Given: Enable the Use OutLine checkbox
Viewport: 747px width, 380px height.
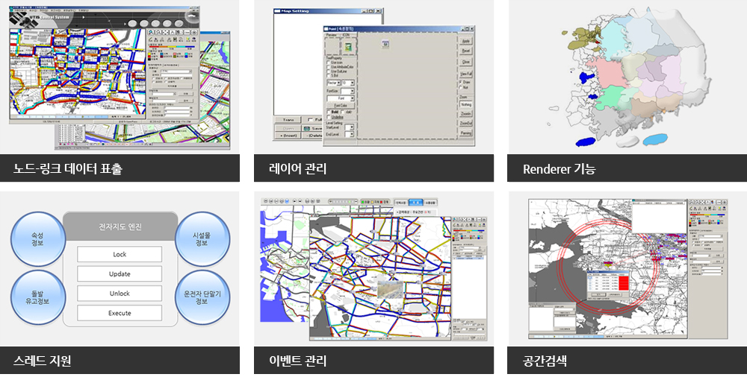Looking at the screenshot, I should (x=328, y=72).
